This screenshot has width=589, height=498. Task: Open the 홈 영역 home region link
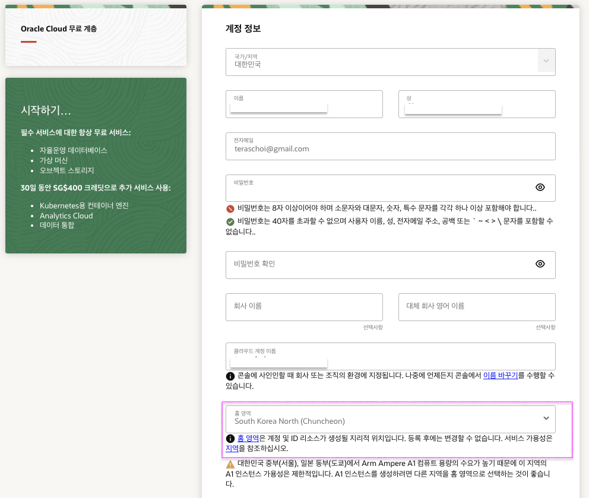248,438
